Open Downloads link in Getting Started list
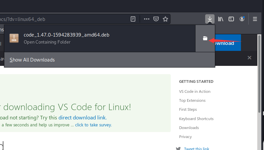 (189, 128)
